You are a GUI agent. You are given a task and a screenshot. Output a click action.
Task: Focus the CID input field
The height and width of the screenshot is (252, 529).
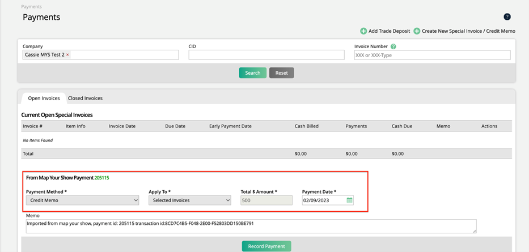[x=266, y=55]
